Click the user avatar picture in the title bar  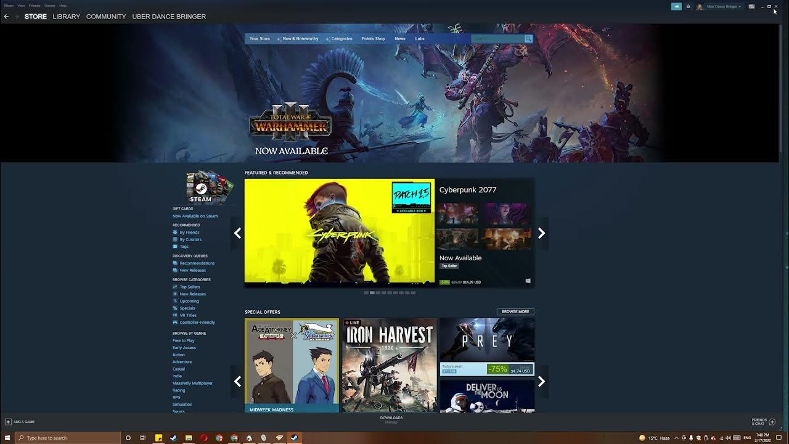tap(700, 6)
